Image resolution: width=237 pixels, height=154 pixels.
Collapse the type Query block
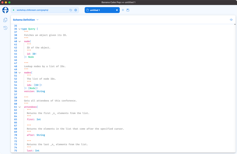click(x=20, y=29)
